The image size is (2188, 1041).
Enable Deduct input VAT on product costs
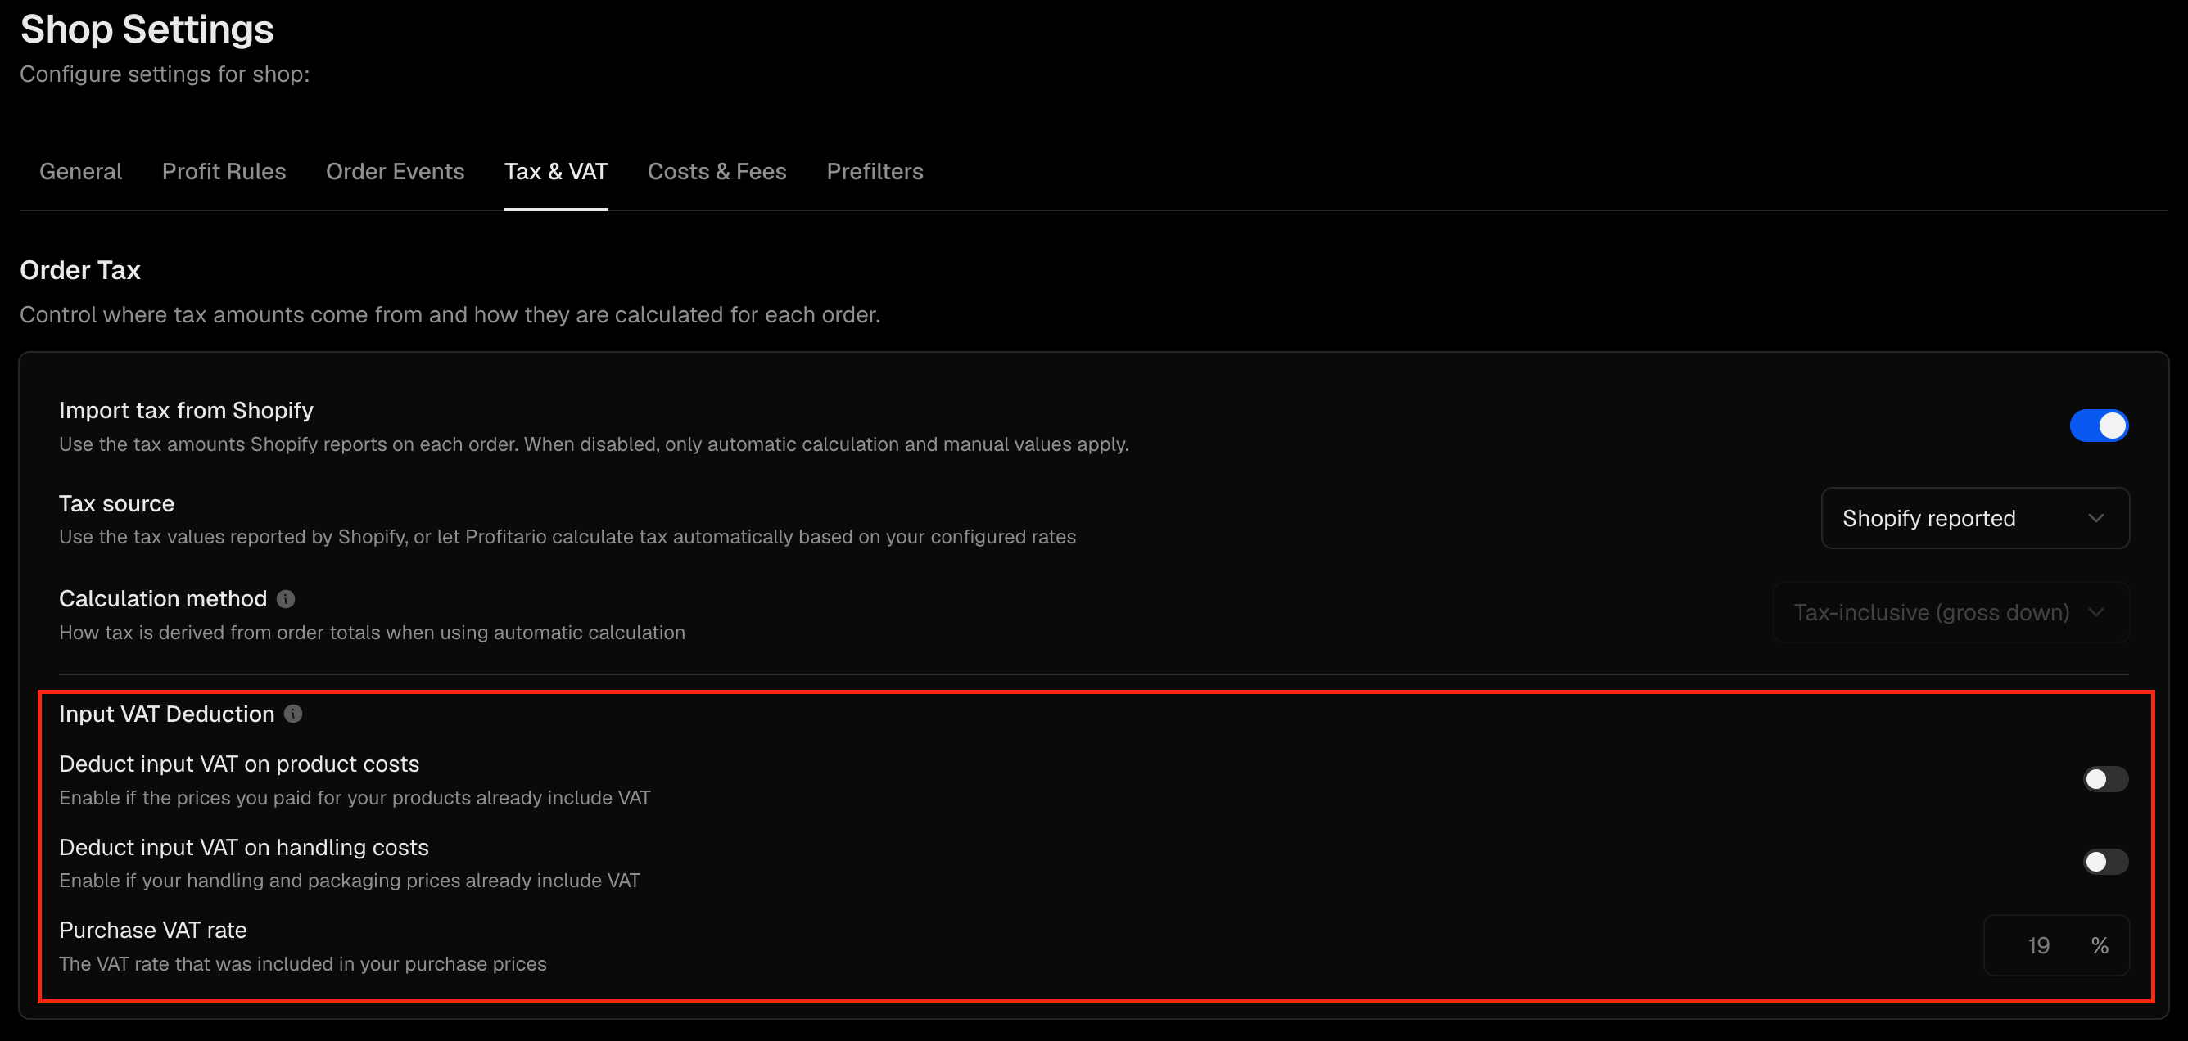point(2105,779)
